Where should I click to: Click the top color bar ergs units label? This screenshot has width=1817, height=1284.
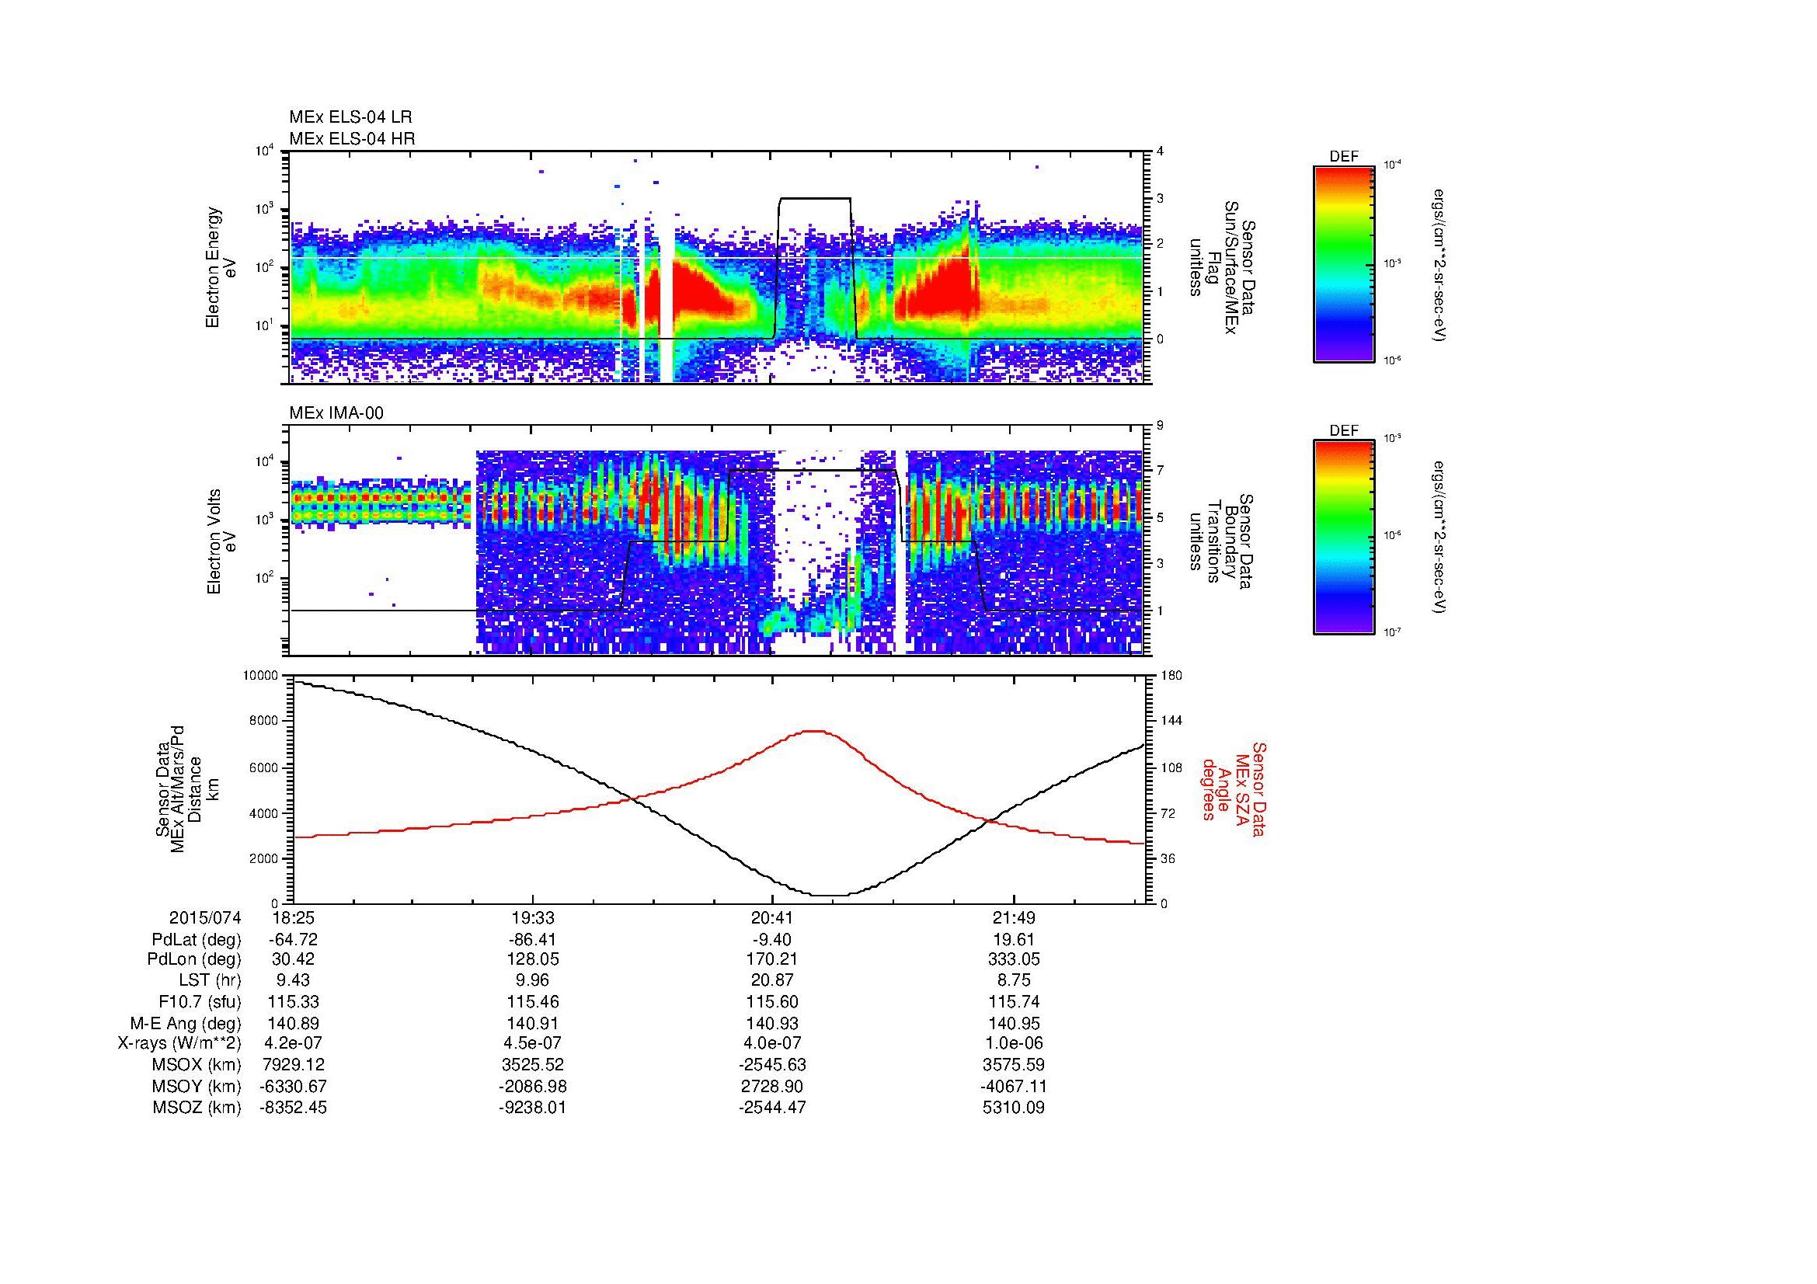[1439, 264]
